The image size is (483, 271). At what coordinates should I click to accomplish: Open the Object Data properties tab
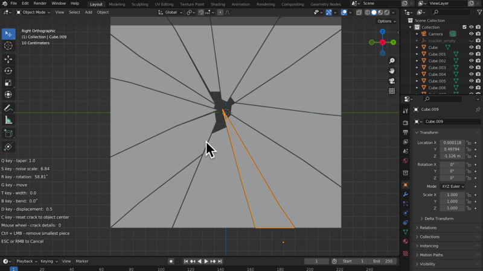[405, 232]
